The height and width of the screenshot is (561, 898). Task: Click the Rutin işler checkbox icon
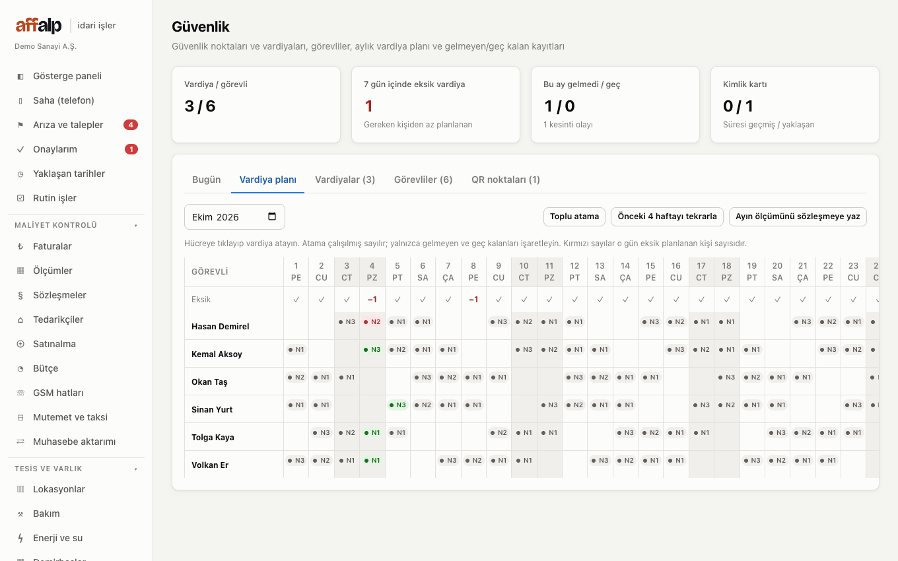(x=20, y=198)
